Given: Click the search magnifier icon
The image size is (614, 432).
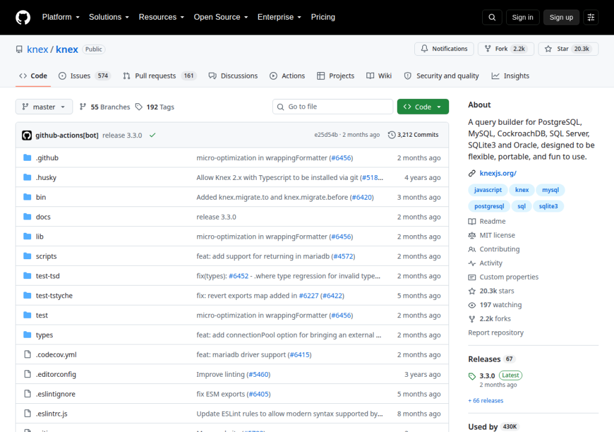Looking at the screenshot, I should (492, 17).
